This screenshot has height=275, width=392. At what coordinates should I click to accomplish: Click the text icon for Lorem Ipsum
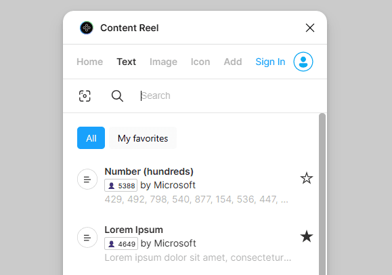click(87, 237)
